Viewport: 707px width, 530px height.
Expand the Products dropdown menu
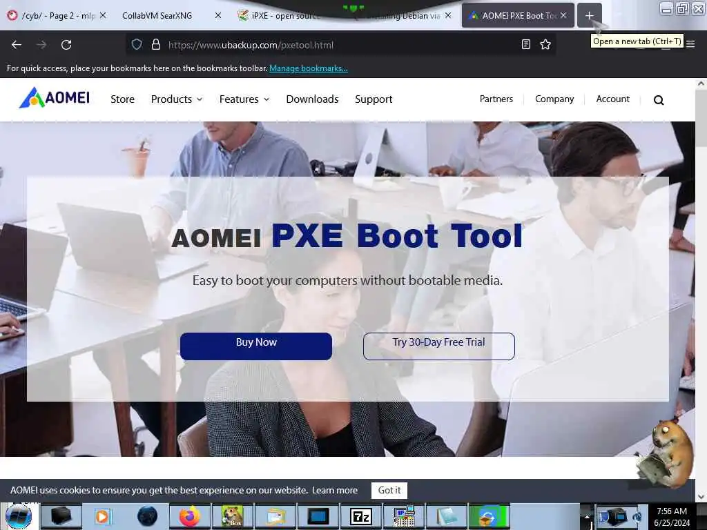point(177,99)
